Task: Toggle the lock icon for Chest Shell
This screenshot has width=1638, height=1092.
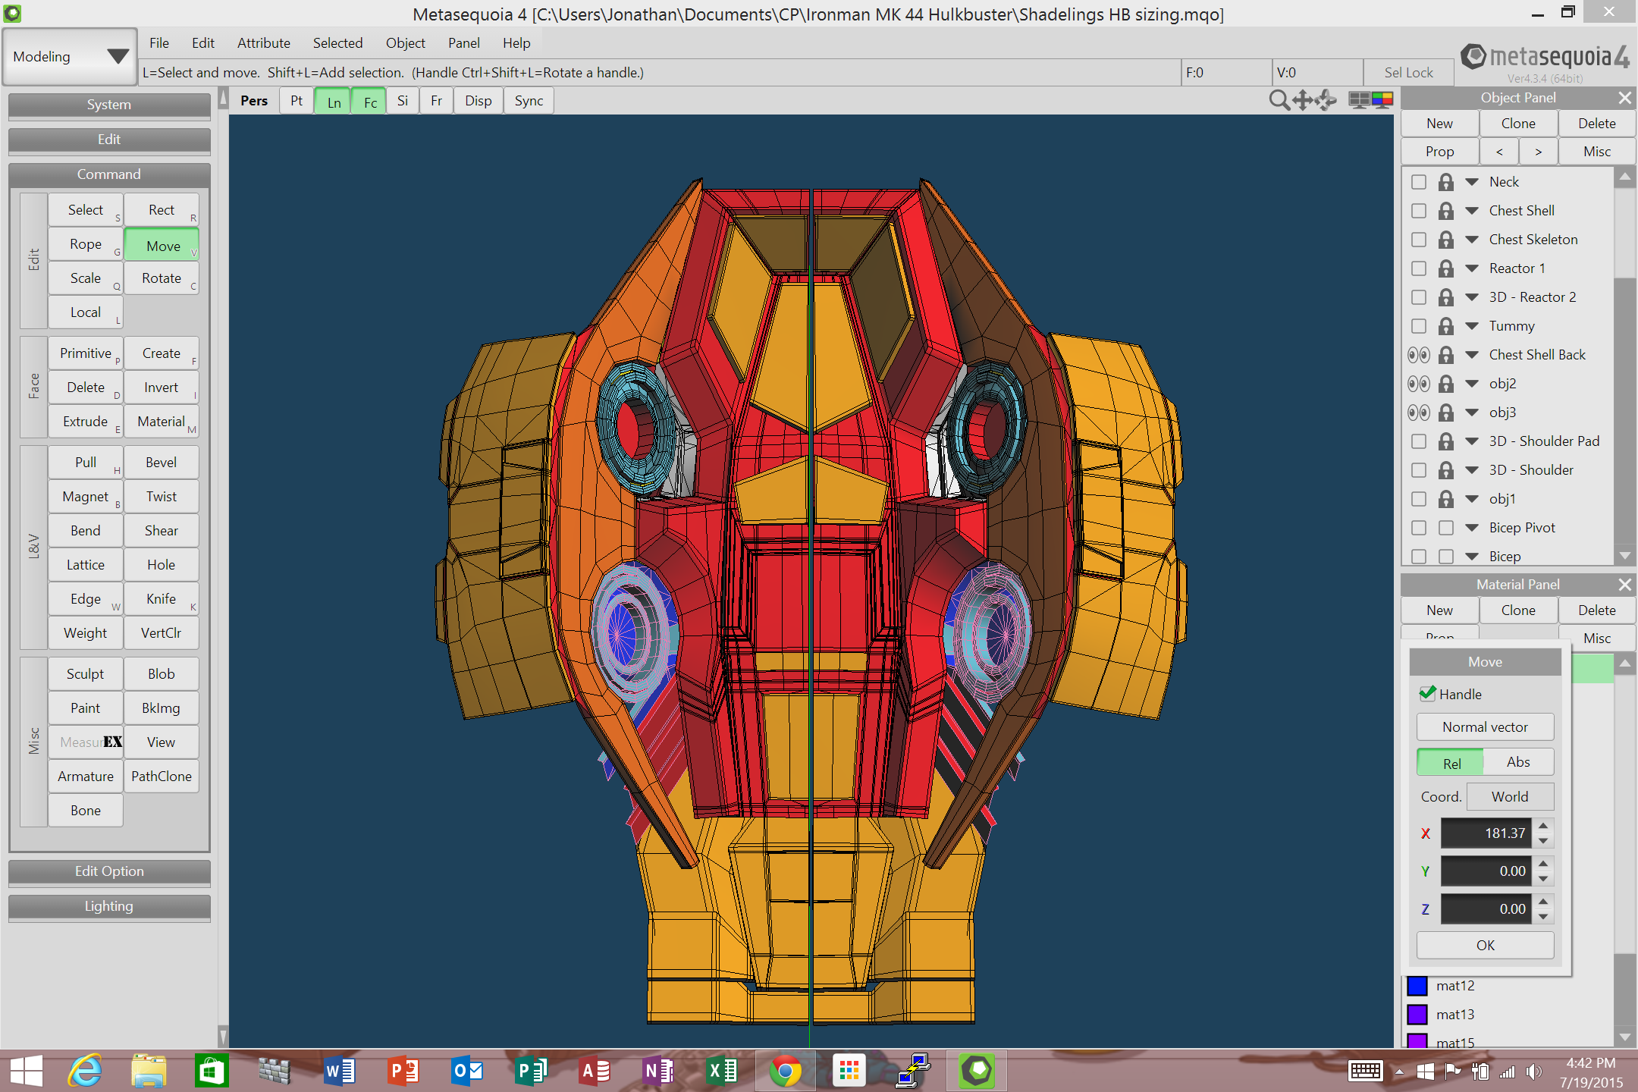Action: coord(1446,211)
